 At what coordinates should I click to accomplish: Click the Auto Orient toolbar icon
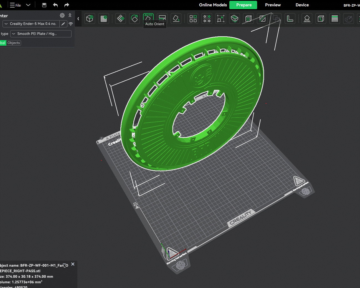[148, 17]
